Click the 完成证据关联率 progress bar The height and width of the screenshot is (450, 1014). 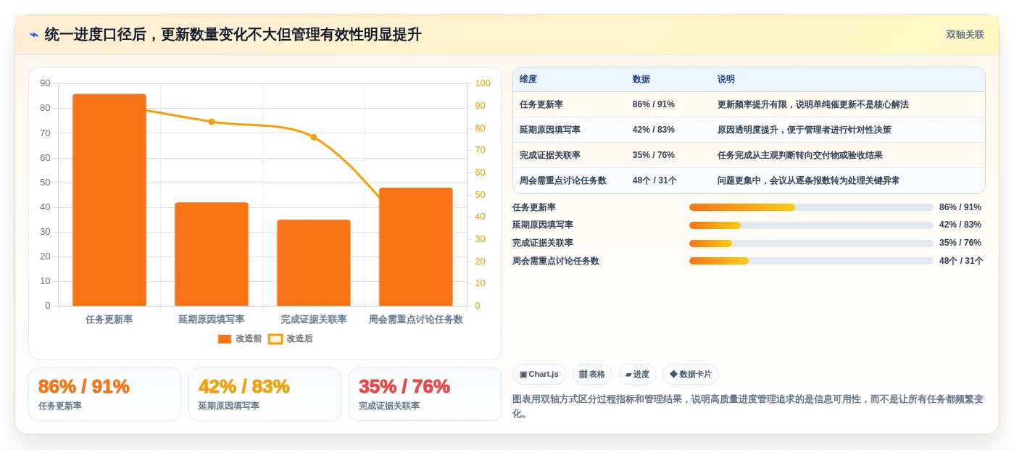[811, 243]
